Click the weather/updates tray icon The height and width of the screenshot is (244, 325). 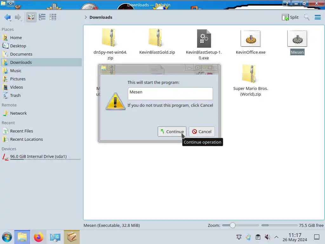pyautogui.click(x=248, y=237)
